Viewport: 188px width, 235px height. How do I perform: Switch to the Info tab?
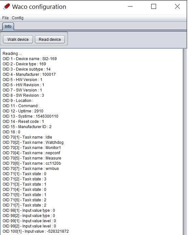(x=8, y=26)
